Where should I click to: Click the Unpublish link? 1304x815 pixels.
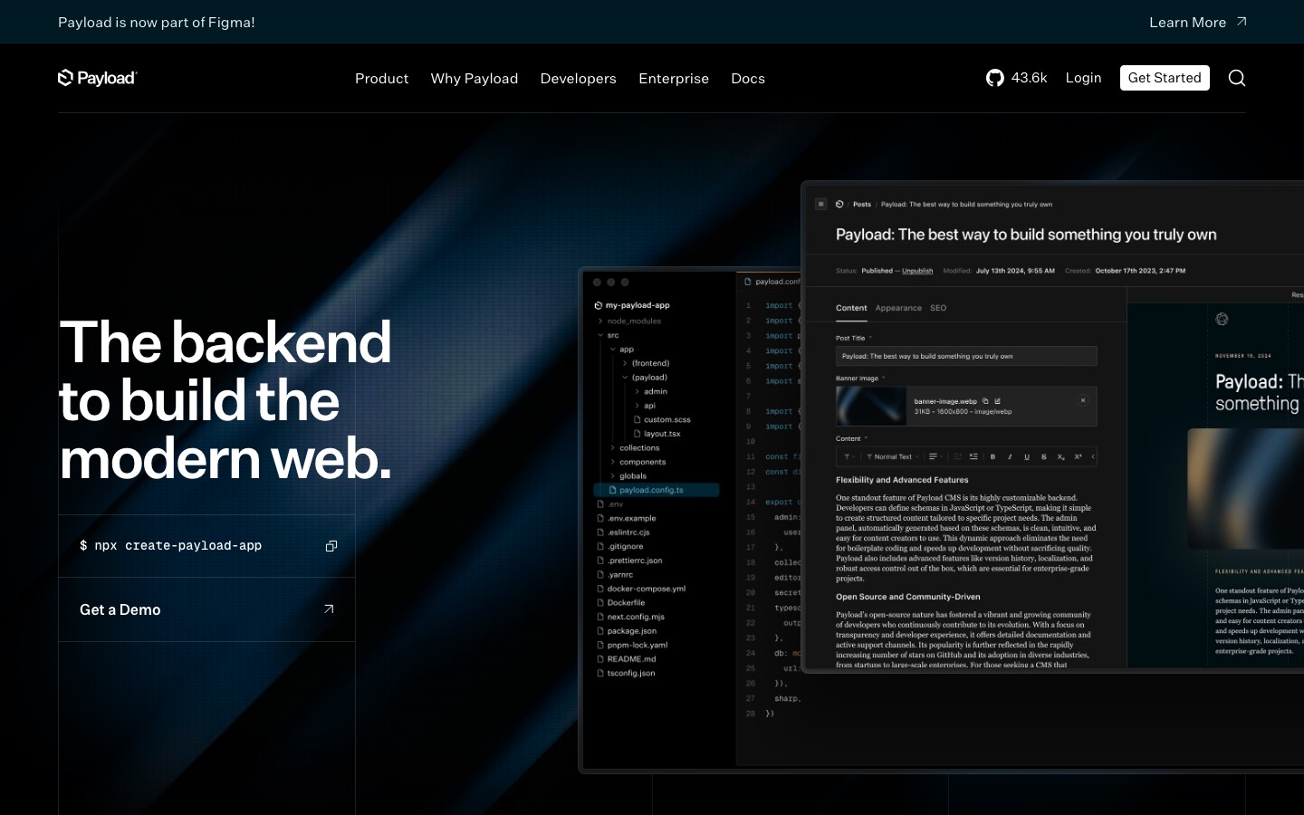[917, 271]
